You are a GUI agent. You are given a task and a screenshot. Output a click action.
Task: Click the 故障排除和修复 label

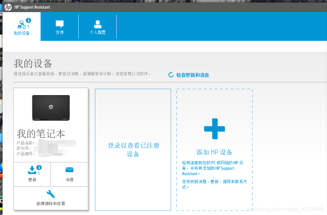click(x=51, y=204)
